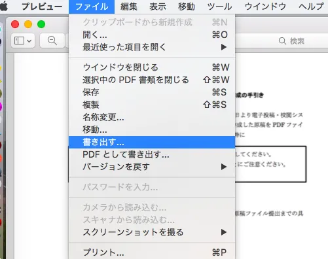
Task: Choose the highlighted 書き出す... item
Action: tap(152, 142)
